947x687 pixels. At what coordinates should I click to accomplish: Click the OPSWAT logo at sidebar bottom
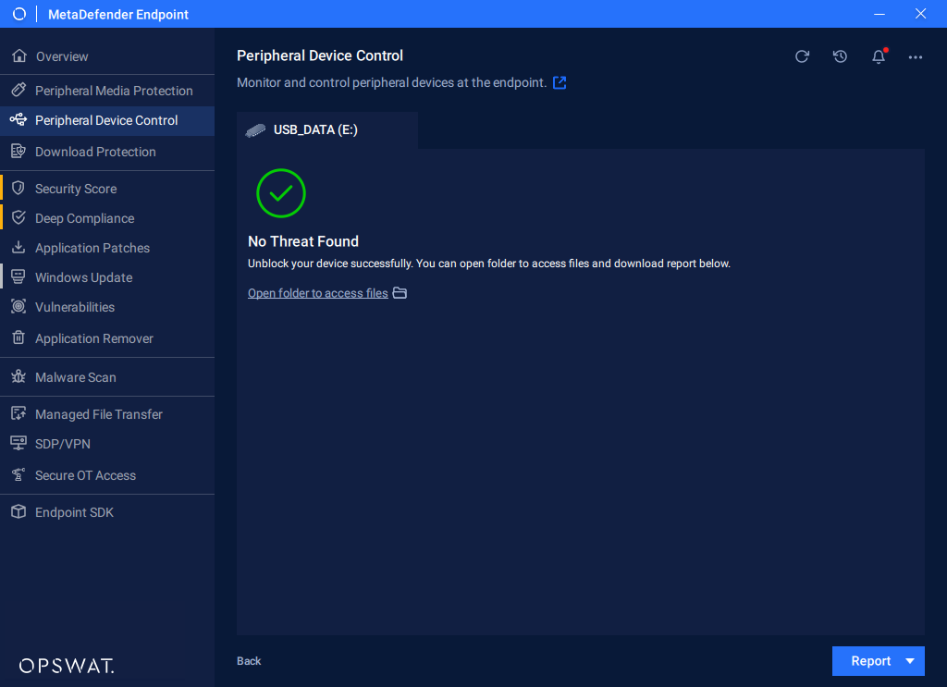coord(67,665)
